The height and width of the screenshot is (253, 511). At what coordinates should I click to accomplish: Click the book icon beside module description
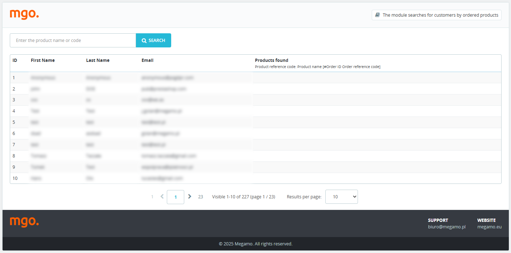pos(378,15)
